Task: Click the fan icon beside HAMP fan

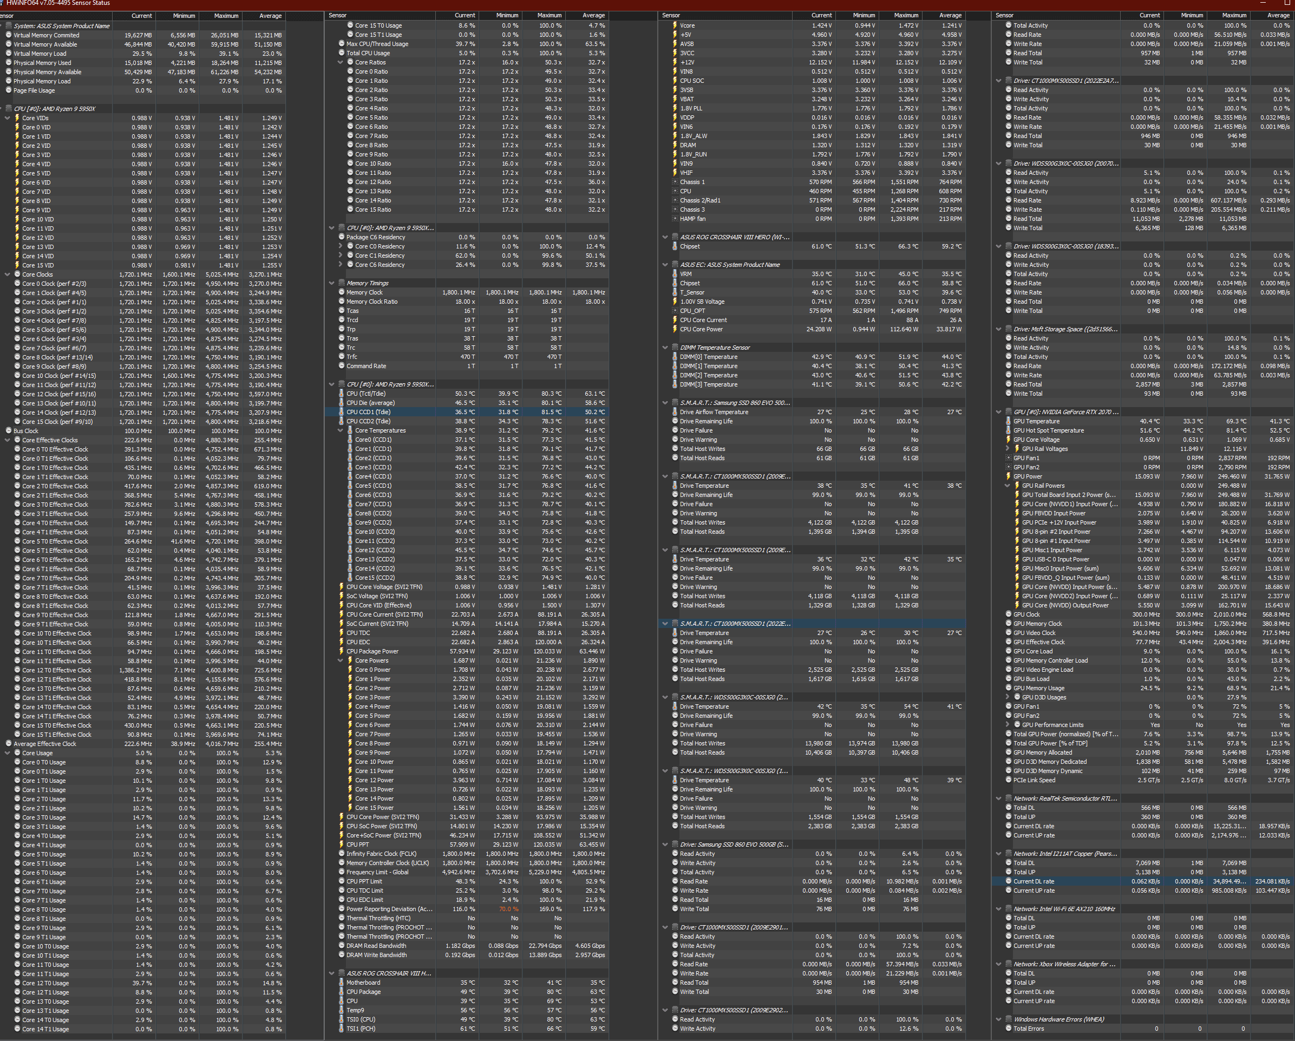Action: 675,219
